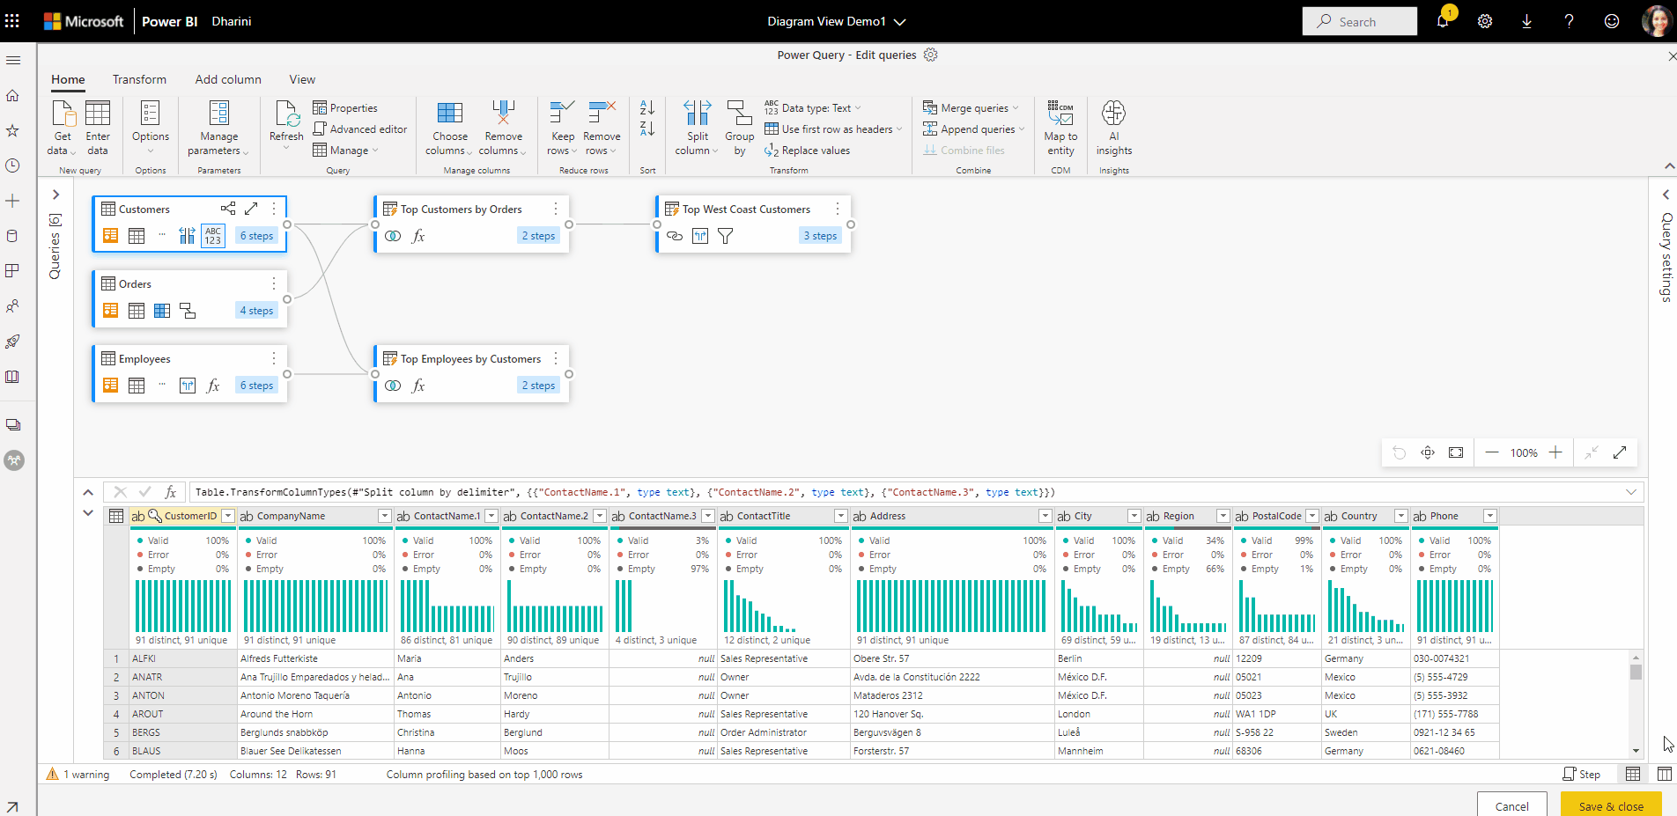1677x816 pixels.
Task: Click the Cancel button
Action: coord(1512,805)
